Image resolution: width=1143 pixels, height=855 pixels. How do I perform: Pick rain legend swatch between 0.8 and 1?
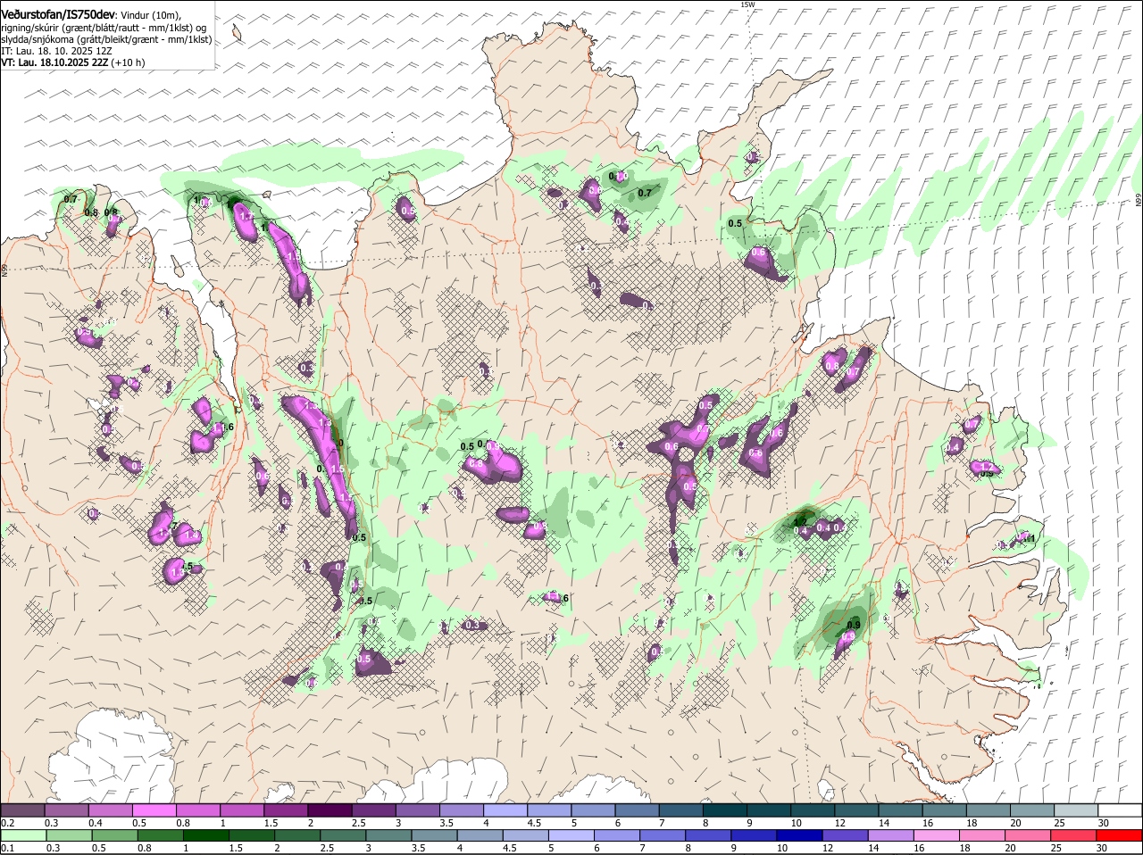pos(160,835)
